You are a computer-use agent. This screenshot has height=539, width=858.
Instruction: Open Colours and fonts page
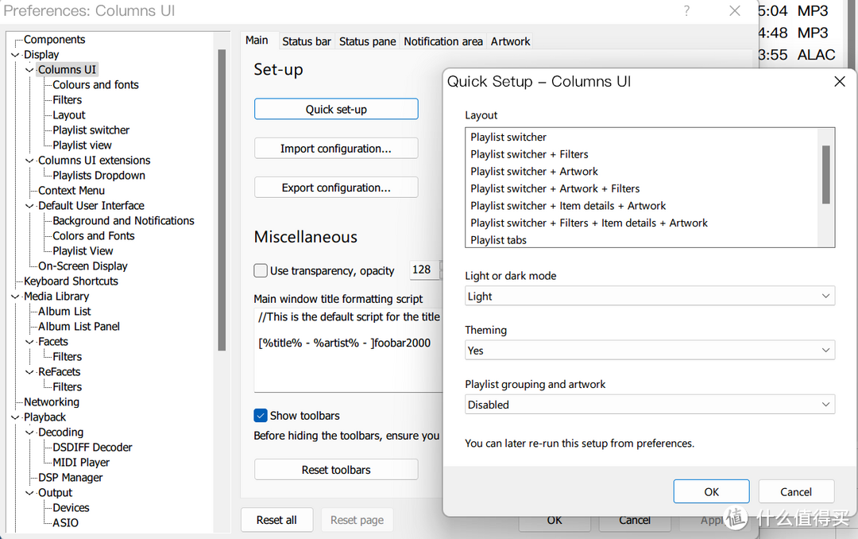pyautogui.click(x=96, y=85)
